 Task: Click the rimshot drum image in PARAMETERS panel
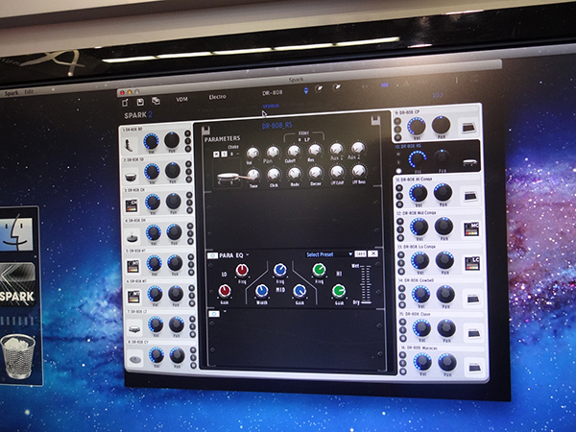[228, 179]
